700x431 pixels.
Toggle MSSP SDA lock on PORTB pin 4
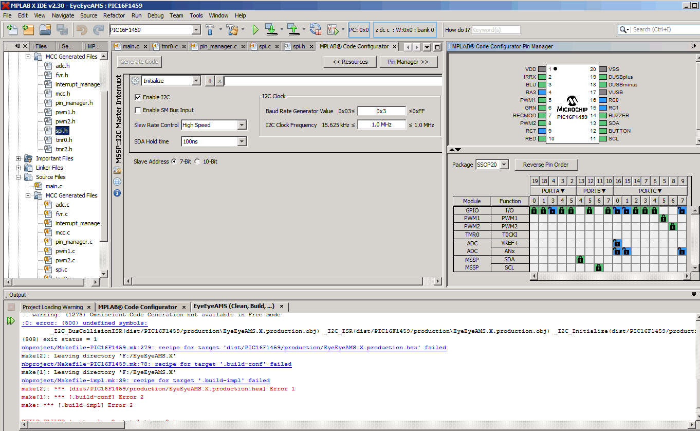point(580,259)
